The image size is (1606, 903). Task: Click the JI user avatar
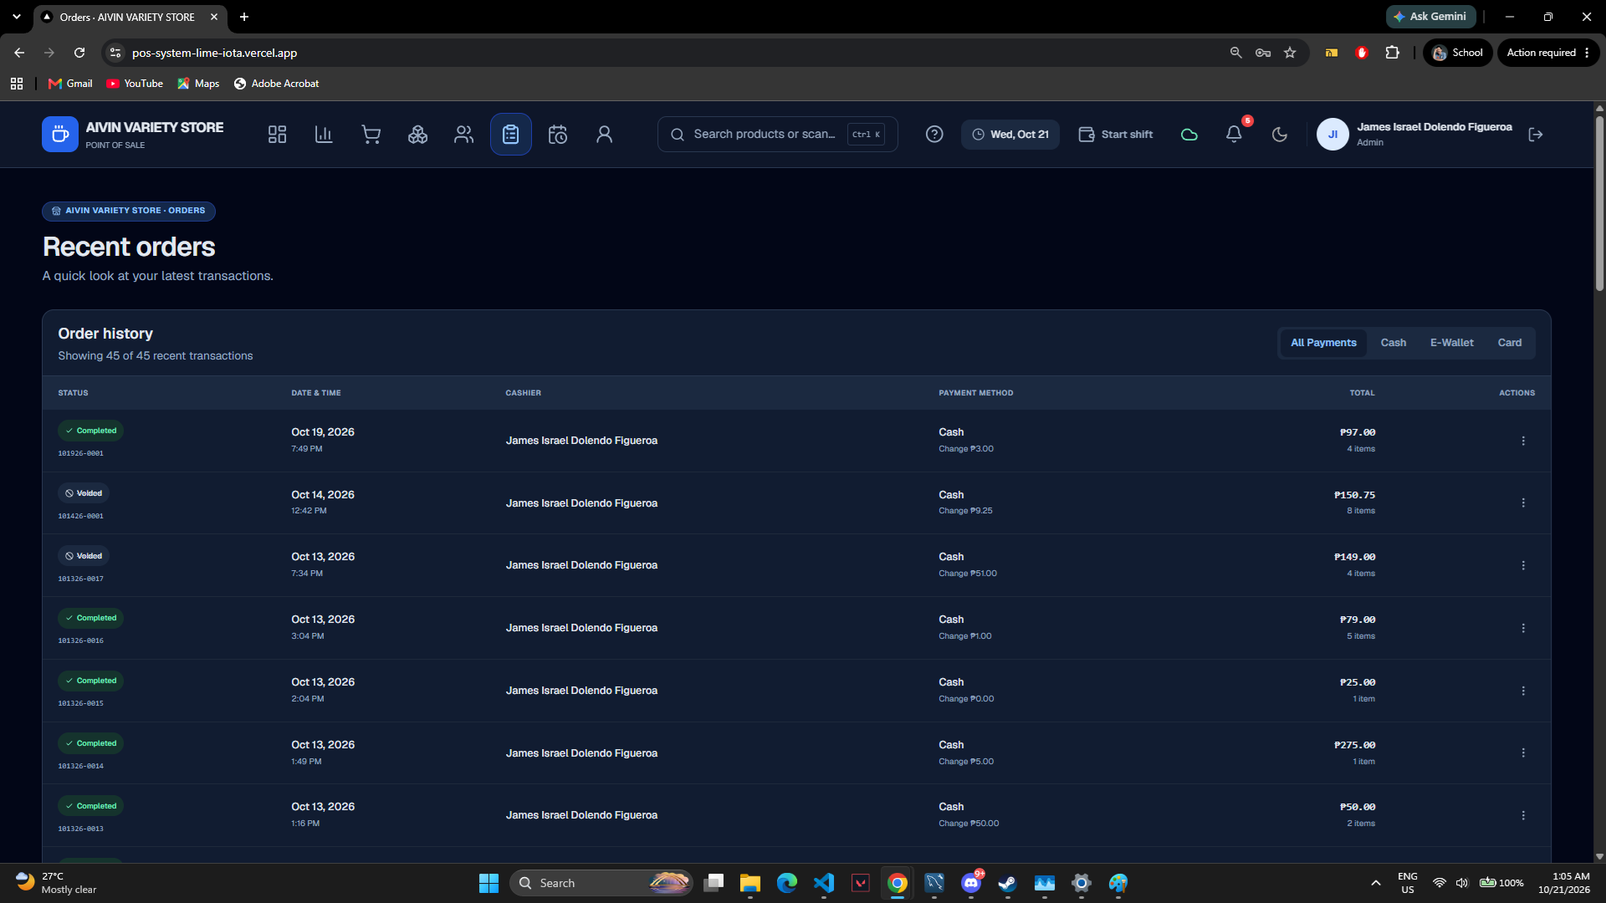[1332, 135]
